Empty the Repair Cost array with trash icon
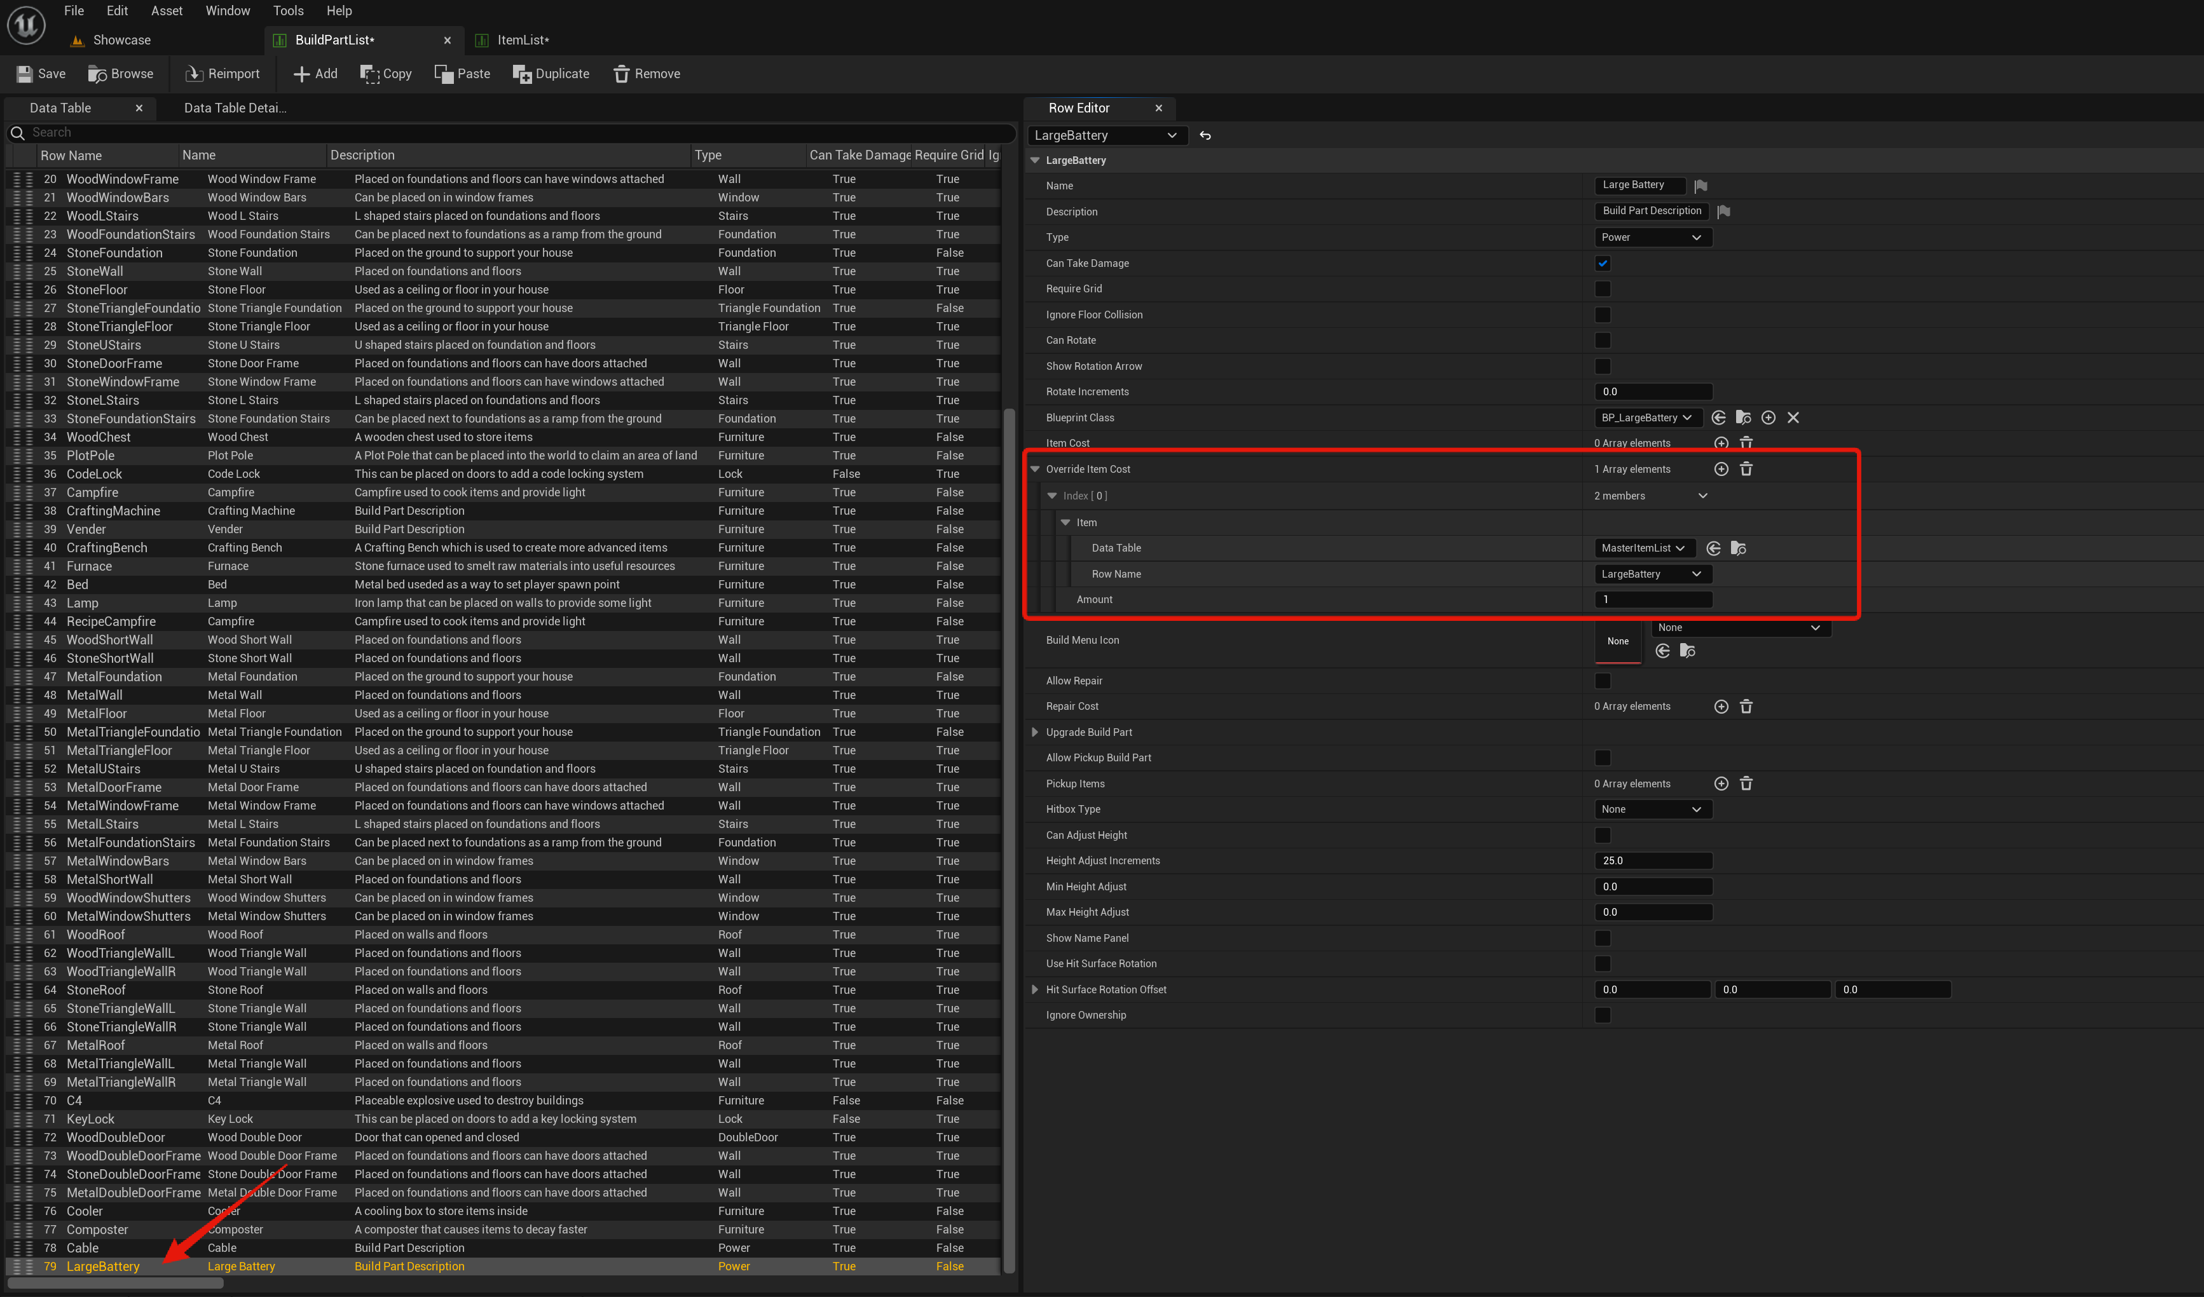 point(1746,706)
